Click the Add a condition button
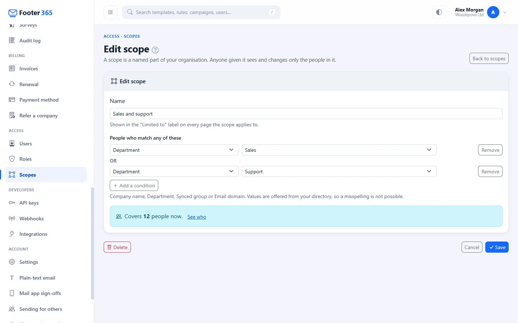This screenshot has height=323, width=518. [x=134, y=186]
